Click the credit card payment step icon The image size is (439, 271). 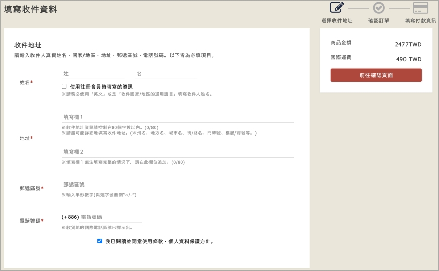point(420,8)
